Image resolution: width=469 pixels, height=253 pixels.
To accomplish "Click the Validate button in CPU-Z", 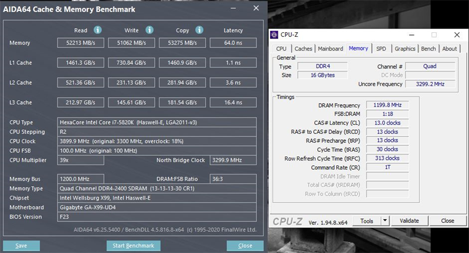I will [x=409, y=221].
